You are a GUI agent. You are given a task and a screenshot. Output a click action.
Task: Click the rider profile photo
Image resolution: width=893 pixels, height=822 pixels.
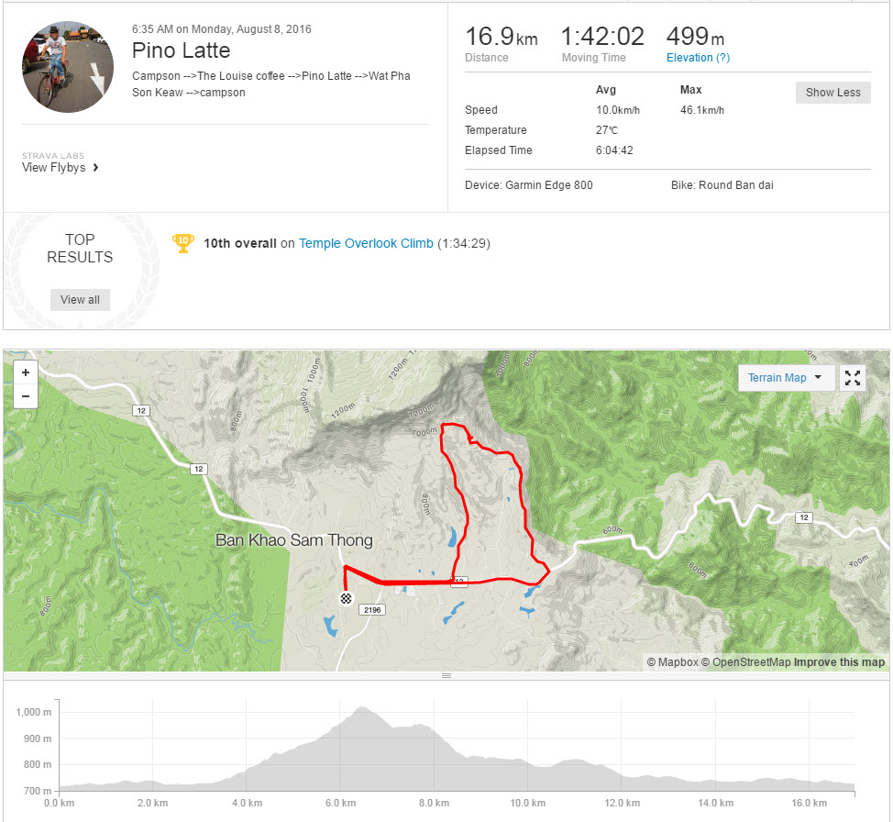(67, 67)
